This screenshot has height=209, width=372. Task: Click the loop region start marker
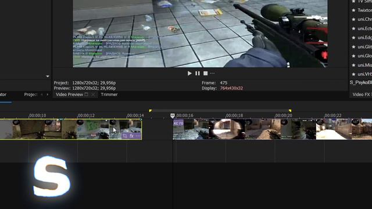[x=150, y=111]
